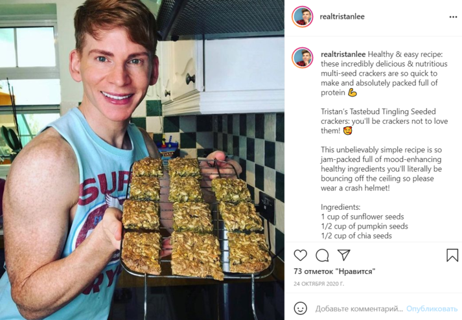The image size is (462, 320).
Task: Open realtristanlee username in the header
Action: 342,16
